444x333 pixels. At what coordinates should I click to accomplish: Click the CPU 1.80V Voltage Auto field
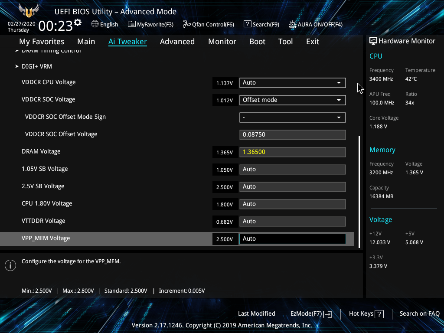pos(293,204)
